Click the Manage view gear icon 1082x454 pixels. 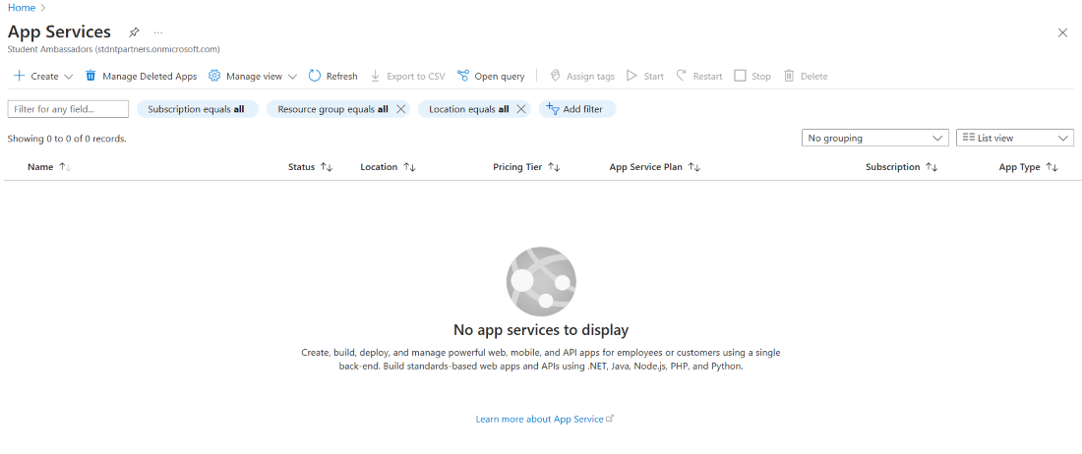click(x=214, y=76)
